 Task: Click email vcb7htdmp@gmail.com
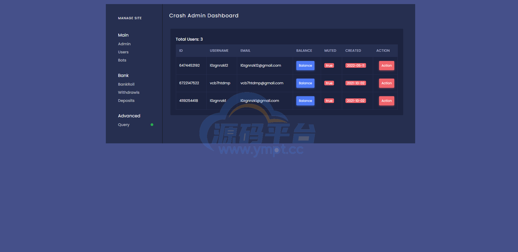click(x=262, y=83)
